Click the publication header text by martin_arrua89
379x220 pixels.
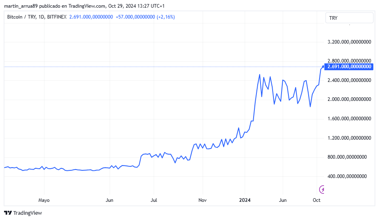(85, 6)
